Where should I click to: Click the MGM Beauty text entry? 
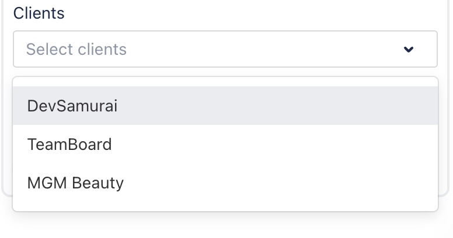[x=75, y=183]
